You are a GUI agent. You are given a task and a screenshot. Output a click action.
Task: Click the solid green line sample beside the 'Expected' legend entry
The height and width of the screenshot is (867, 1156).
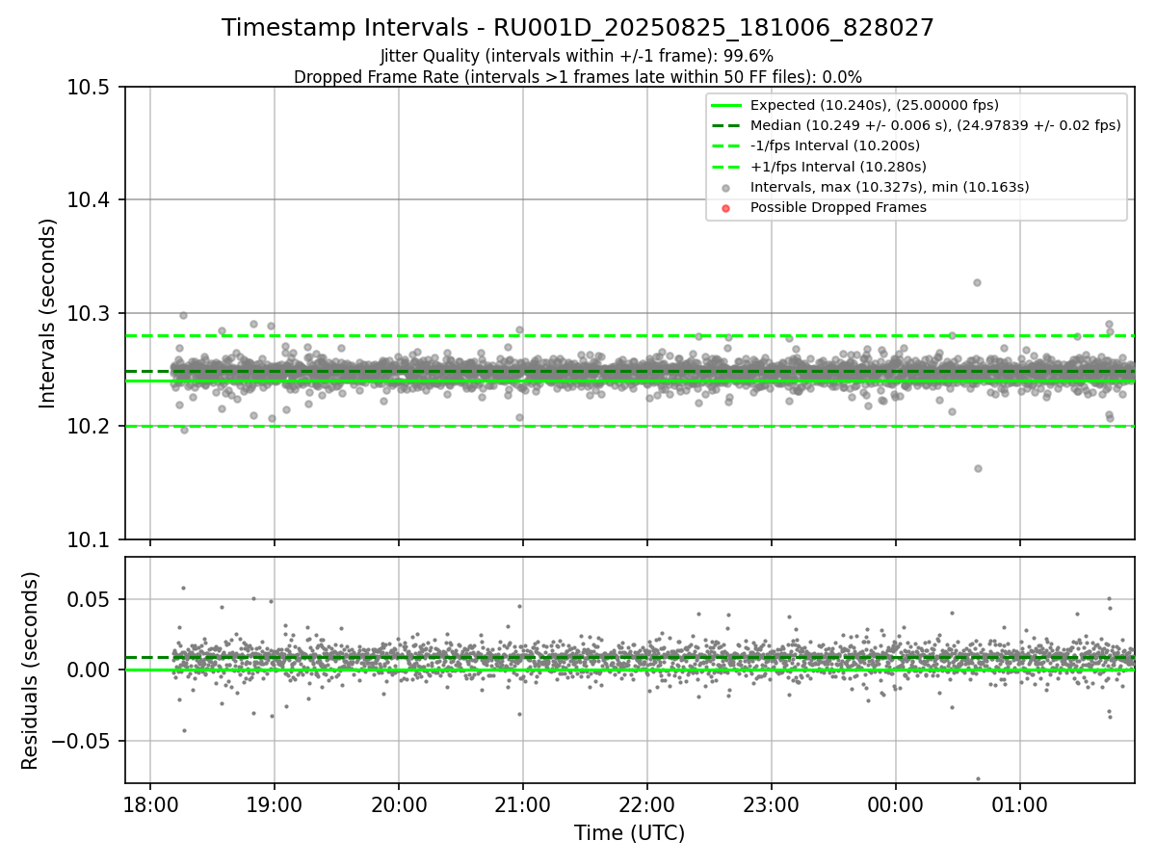[x=726, y=105]
